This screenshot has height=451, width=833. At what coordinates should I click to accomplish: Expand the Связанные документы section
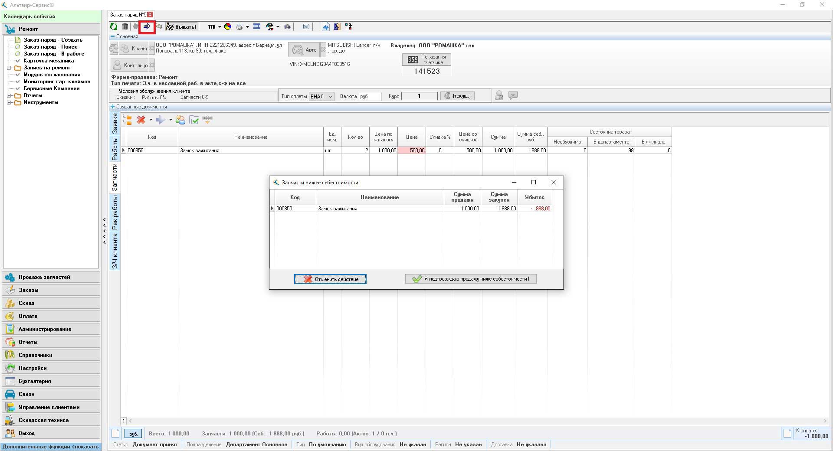[113, 107]
